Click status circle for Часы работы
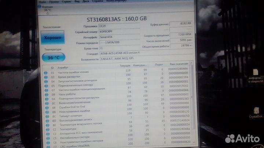The width and height of the screenshot is (264, 148). click(47, 95)
